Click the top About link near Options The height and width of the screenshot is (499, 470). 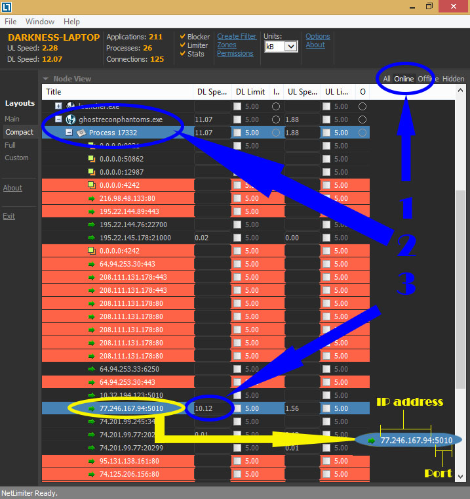click(315, 45)
